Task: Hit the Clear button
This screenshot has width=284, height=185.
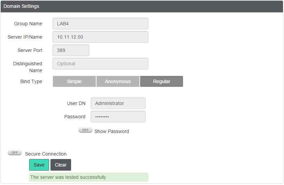Action: click(x=61, y=165)
